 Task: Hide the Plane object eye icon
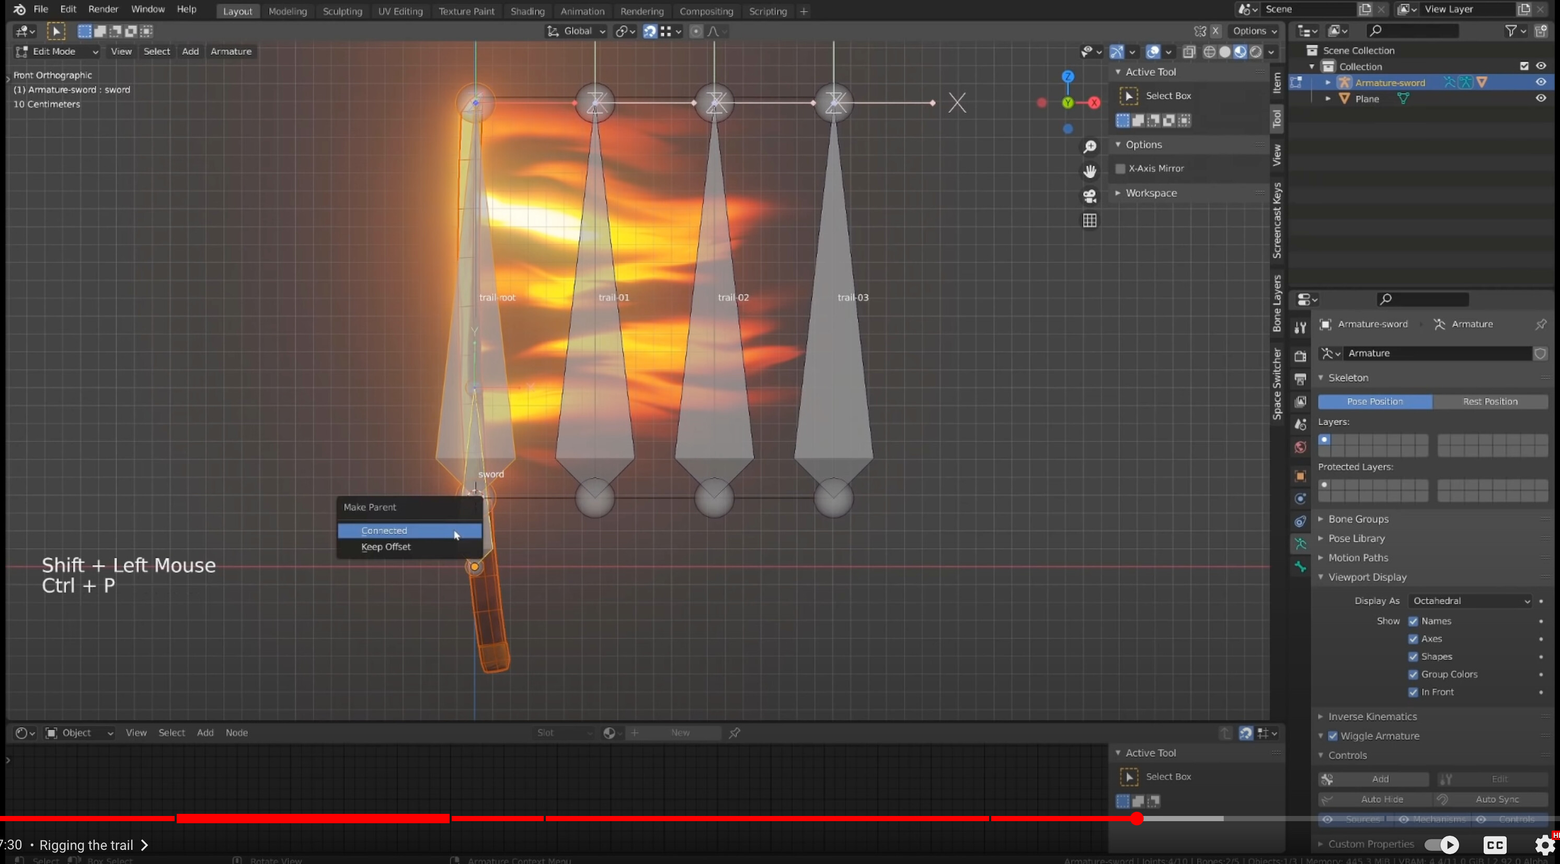[1541, 98]
